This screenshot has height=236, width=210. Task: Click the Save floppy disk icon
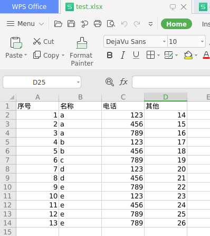(71, 24)
